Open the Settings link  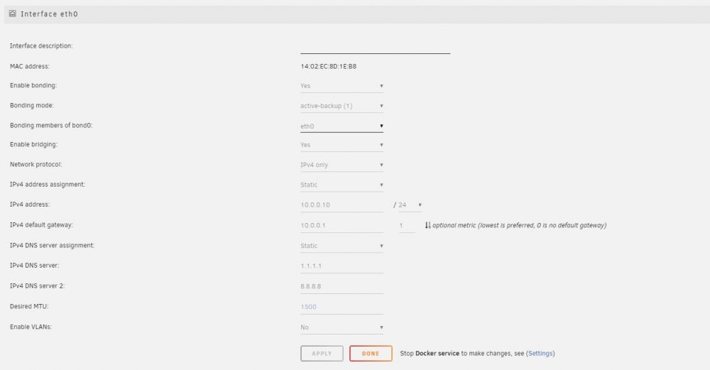point(540,353)
